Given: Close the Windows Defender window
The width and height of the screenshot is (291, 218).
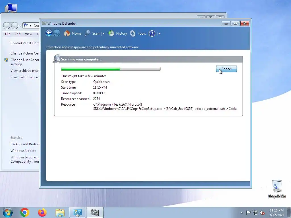Looking at the screenshot, I should click(245, 24).
